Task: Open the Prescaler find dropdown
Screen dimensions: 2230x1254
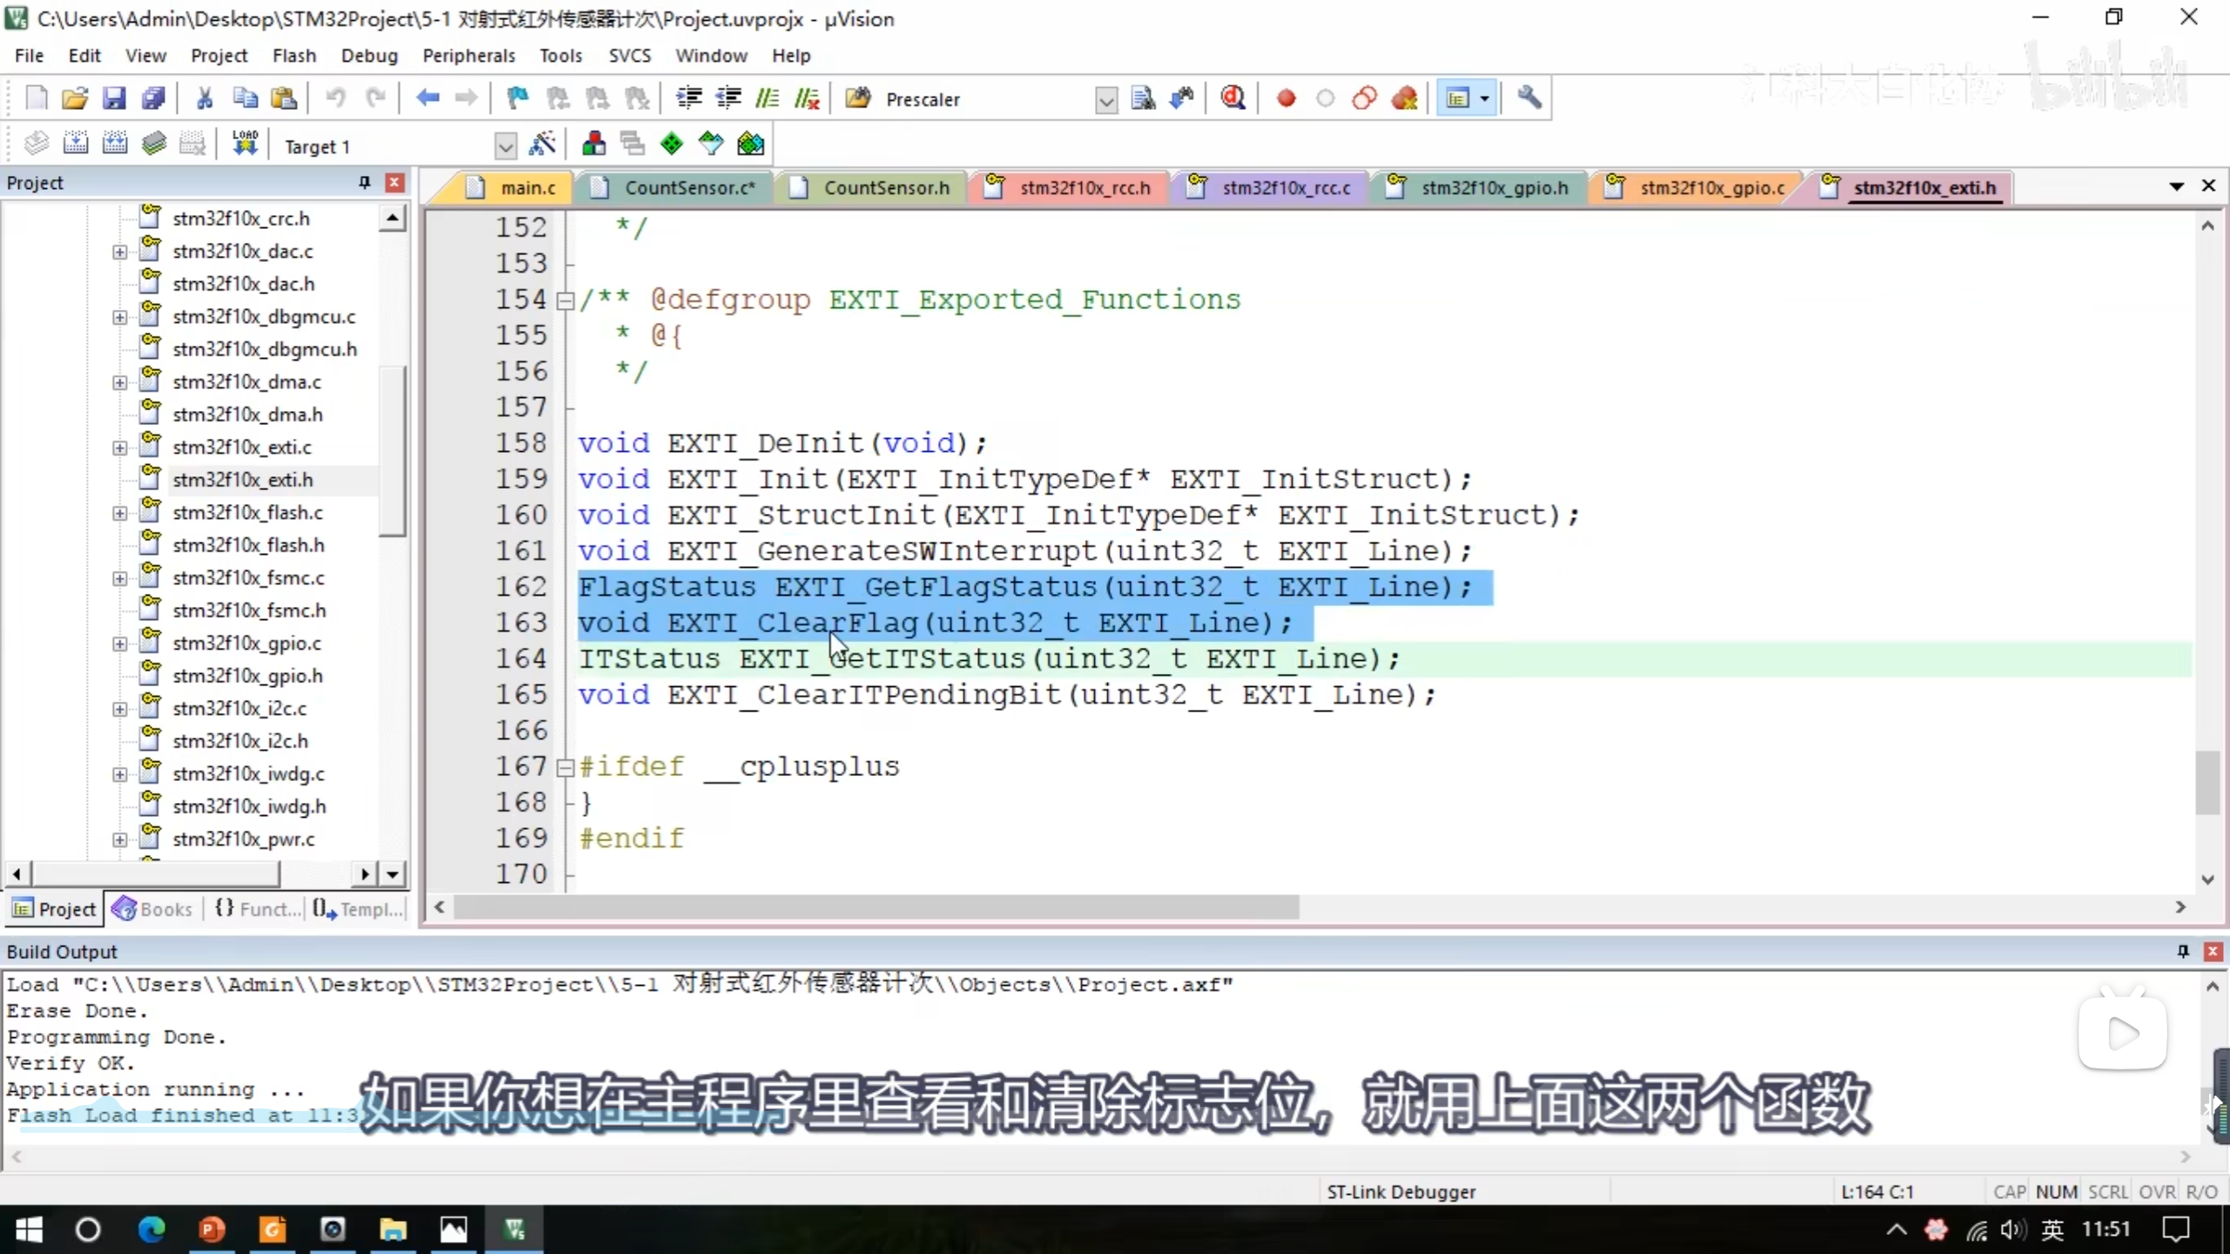Action: 1105,100
